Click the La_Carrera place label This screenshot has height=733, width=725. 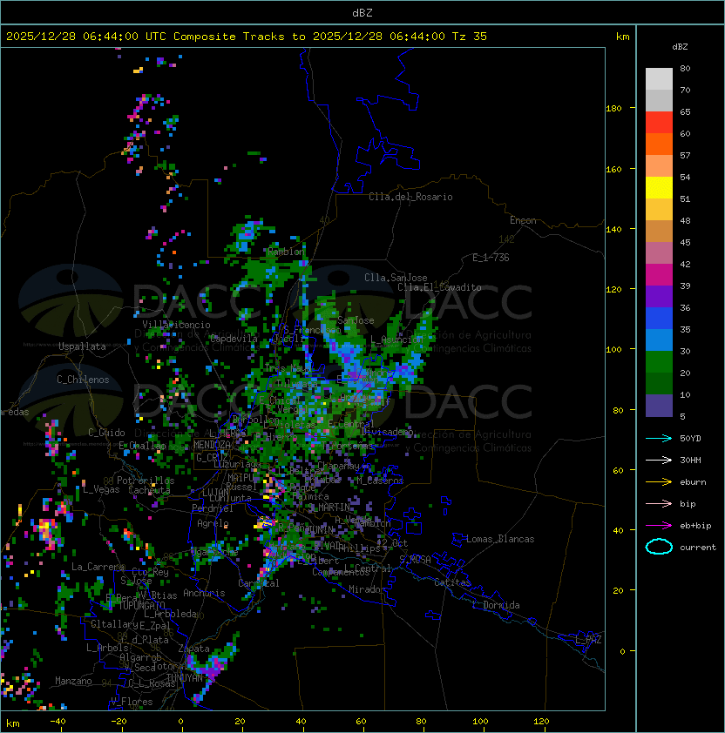coord(98,567)
